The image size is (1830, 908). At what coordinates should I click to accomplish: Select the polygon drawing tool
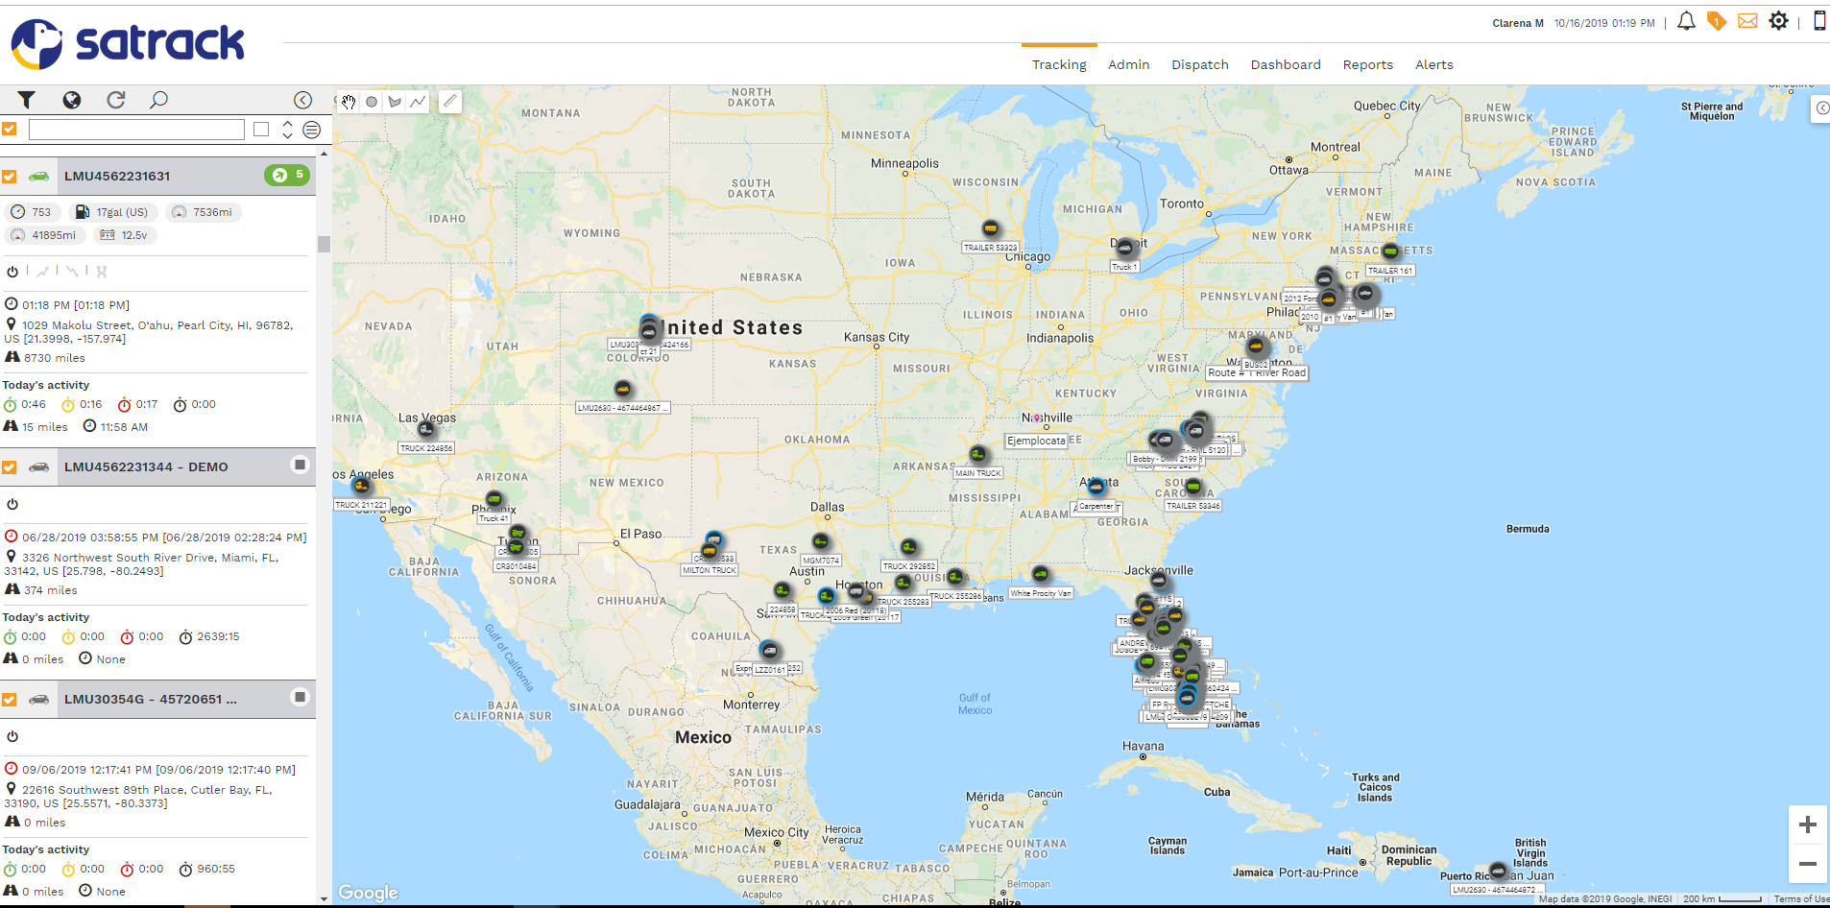394,102
